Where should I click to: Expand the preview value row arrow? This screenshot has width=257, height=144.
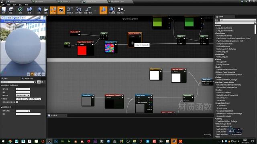pyautogui.click(x=2, y=99)
